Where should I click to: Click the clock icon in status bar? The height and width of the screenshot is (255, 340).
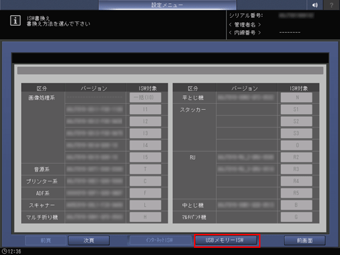click(x=4, y=251)
